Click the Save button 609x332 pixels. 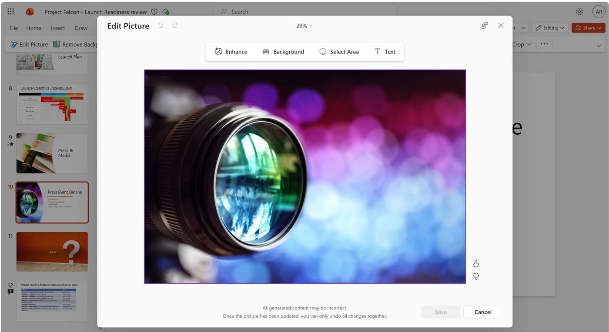point(441,312)
